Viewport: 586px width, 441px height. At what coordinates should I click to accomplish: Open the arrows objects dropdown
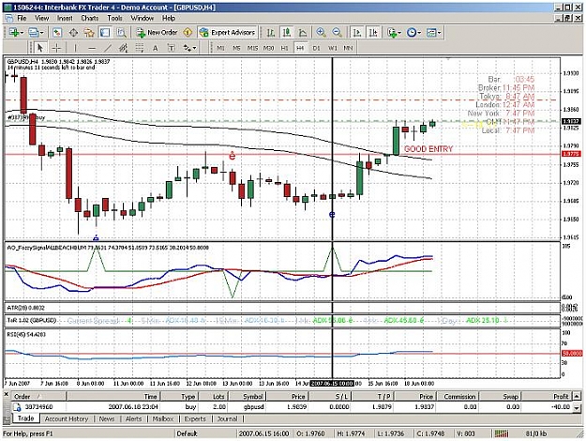189,48
